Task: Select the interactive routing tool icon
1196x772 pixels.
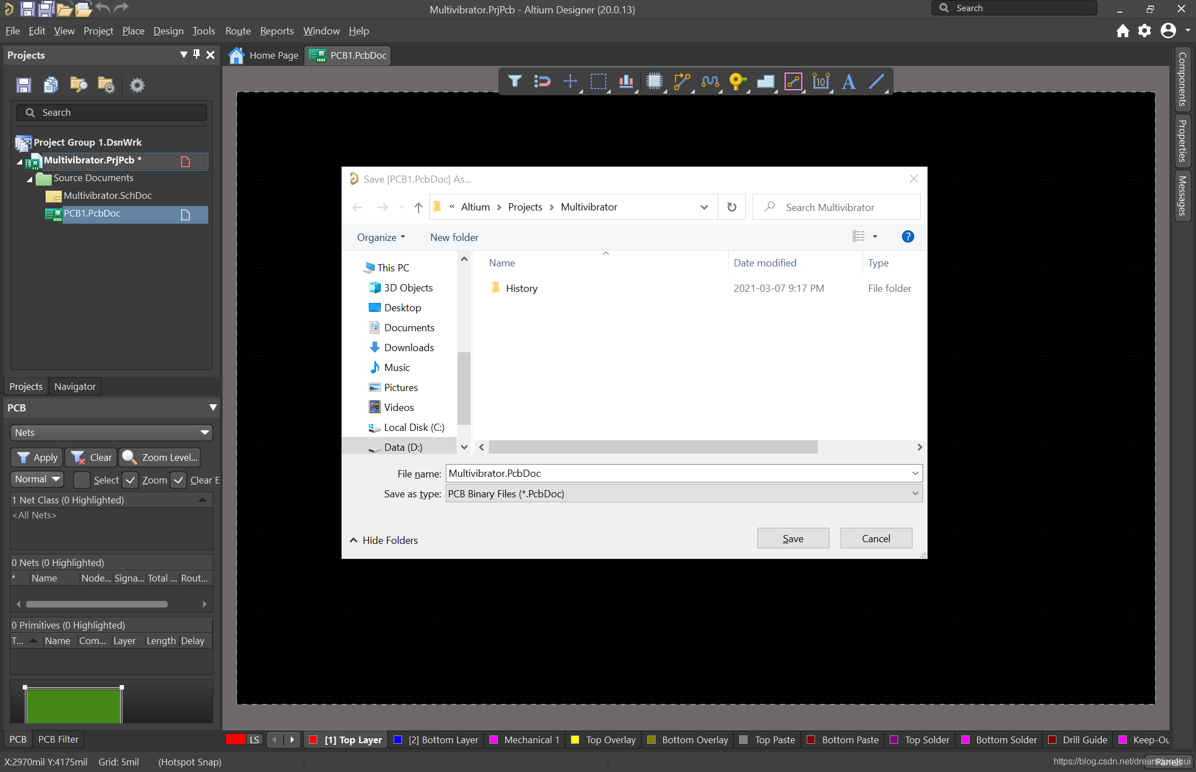Action: tap(682, 81)
